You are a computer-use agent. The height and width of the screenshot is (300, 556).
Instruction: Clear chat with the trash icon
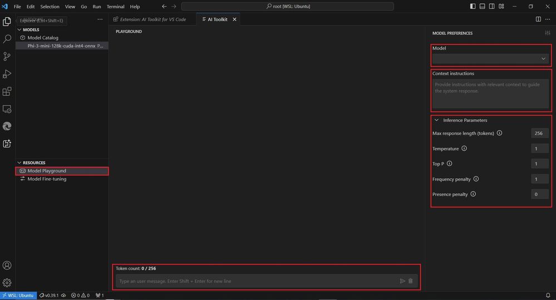tap(411, 281)
